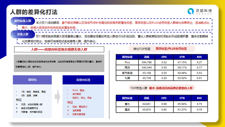
Task: Click the 都市家庭 row label
Action: tap(127, 73)
